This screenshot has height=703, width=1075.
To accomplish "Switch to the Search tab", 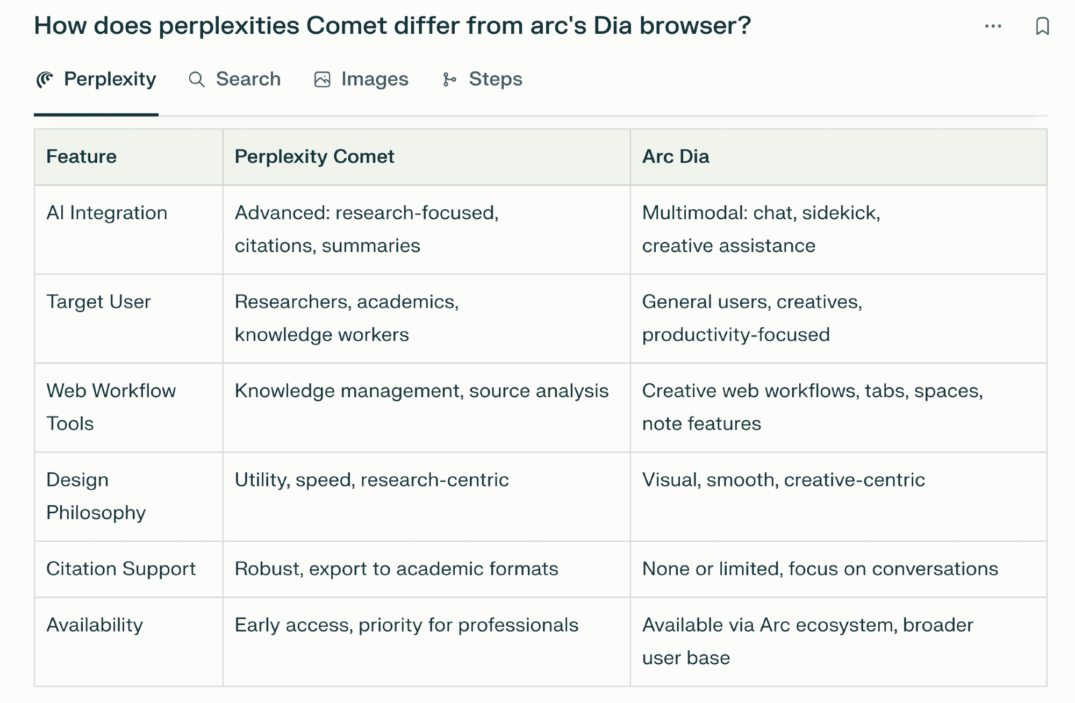I will coord(248,79).
